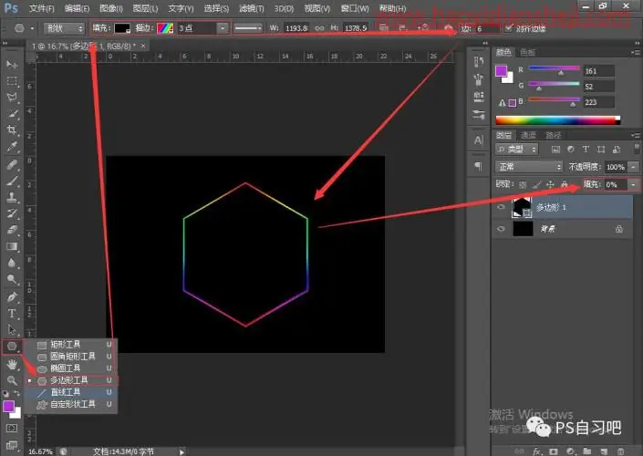643x456 pixels.
Task: Switch to the 色板 tab
Action: pyautogui.click(x=527, y=52)
